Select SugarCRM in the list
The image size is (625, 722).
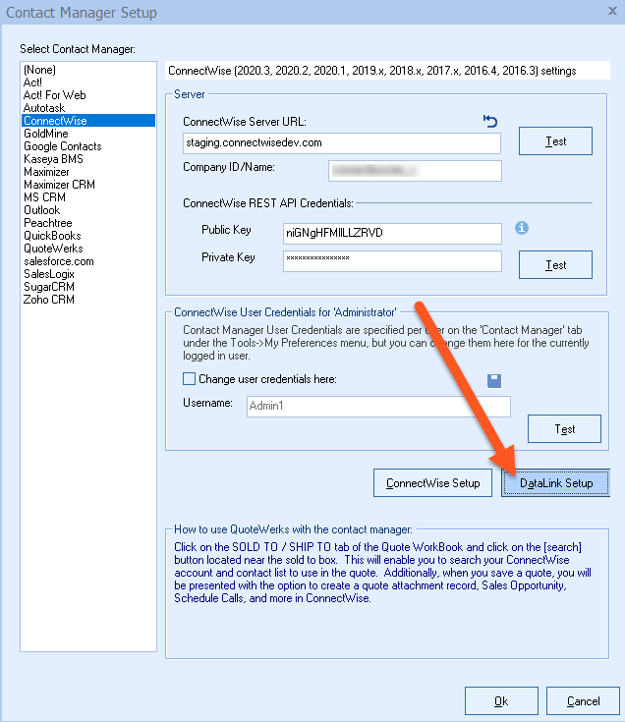coord(88,287)
